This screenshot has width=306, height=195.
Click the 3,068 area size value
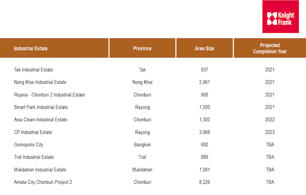[x=205, y=132]
